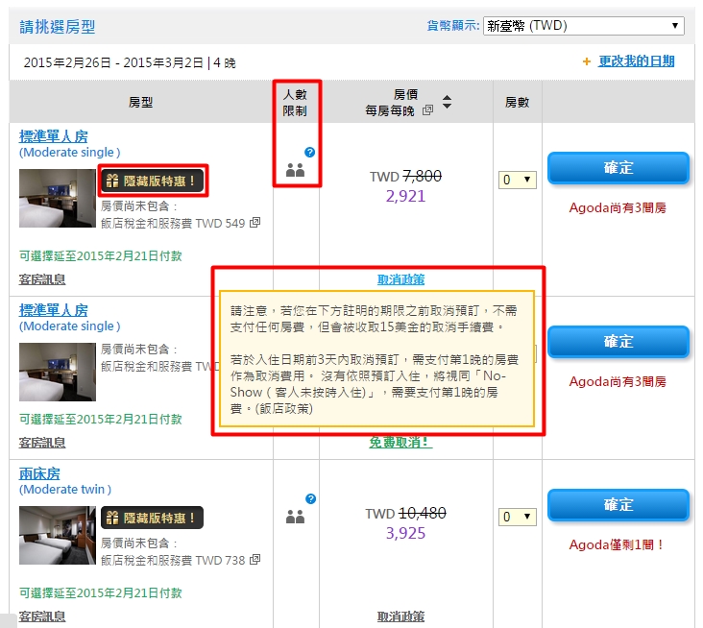Image resolution: width=703 pixels, height=628 pixels.
Task: Click the 更改我的日期 link
Action: (x=636, y=61)
